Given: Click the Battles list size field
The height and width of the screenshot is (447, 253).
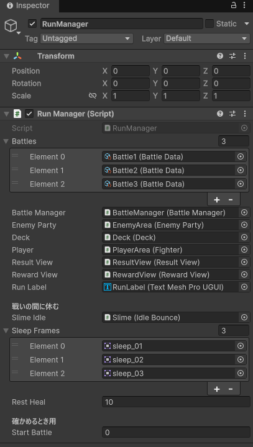Looking at the screenshot, I should pos(234,141).
